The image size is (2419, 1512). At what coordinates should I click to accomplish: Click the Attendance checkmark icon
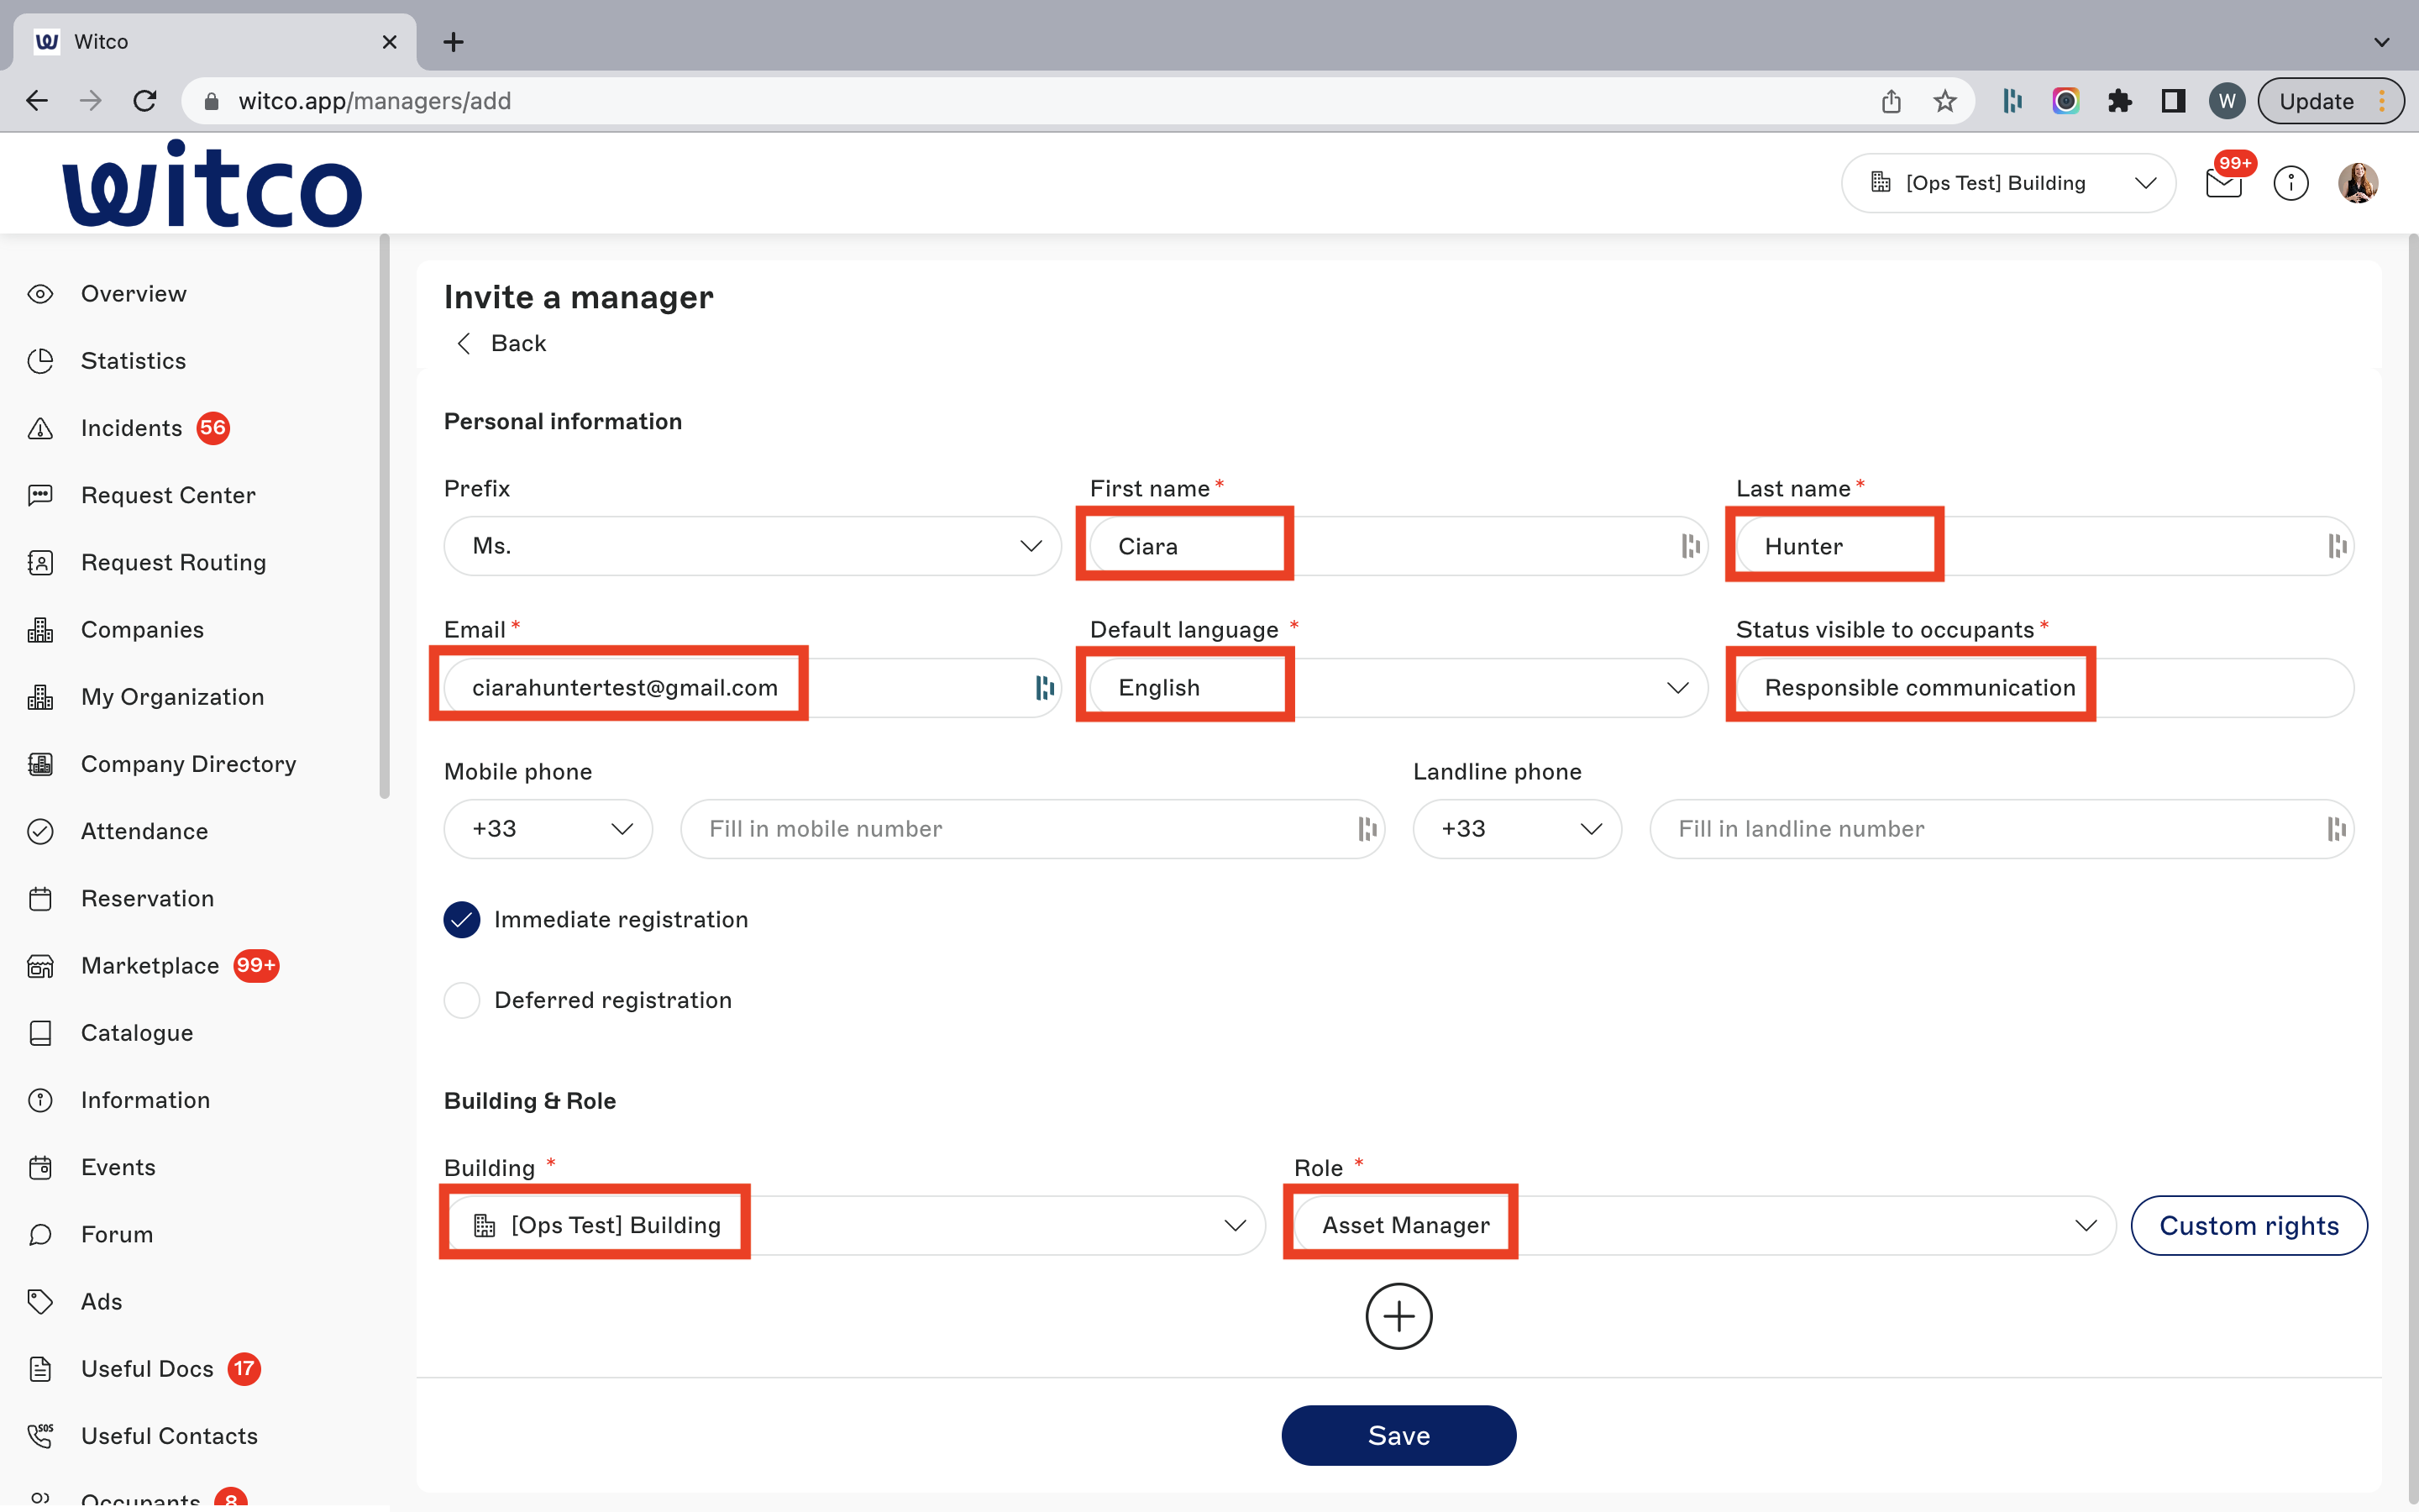[x=40, y=831]
